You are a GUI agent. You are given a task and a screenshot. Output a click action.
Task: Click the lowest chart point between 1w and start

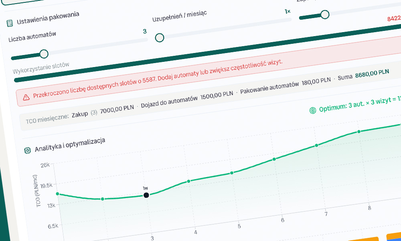click(103, 199)
